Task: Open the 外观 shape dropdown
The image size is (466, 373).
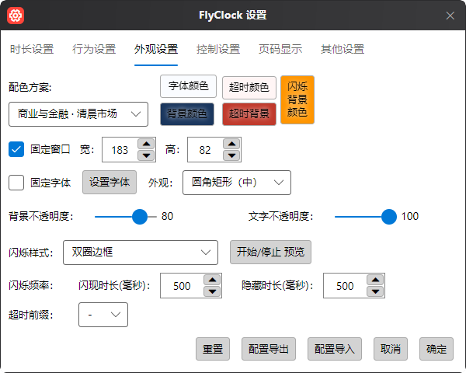Action: pos(237,183)
